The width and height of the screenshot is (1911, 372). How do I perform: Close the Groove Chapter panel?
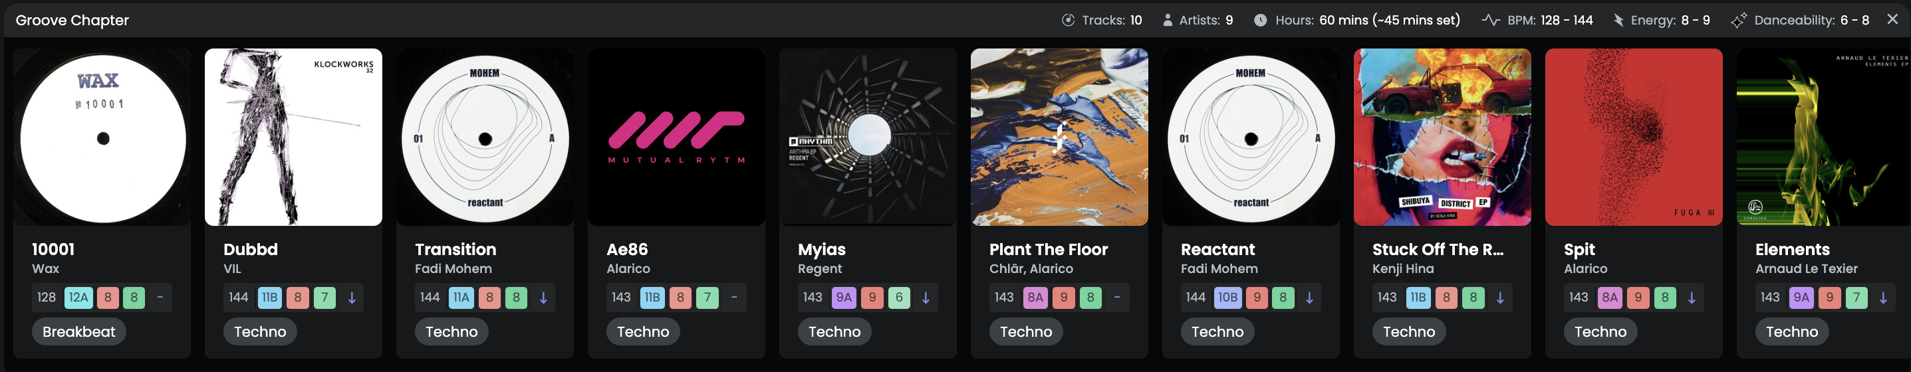(1892, 19)
